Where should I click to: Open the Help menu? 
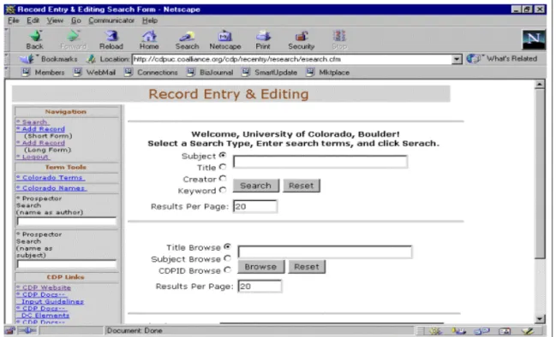click(x=150, y=21)
